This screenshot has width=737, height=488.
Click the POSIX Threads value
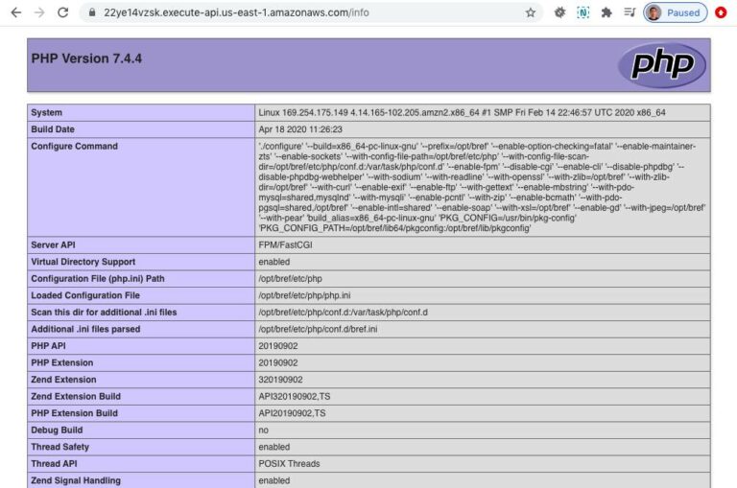point(289,464)
